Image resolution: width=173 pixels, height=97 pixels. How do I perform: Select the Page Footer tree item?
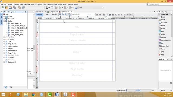coord(12,53)
